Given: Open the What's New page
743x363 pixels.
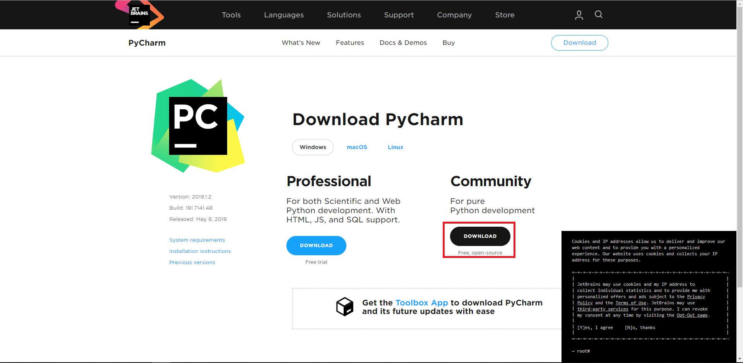Looking at the screenshot, I should [301, 42].
